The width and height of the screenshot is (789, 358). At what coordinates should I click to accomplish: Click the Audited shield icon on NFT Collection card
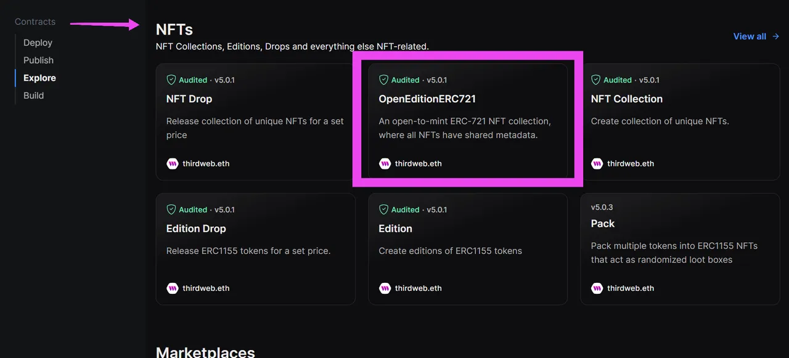click(x=596, y=80)
